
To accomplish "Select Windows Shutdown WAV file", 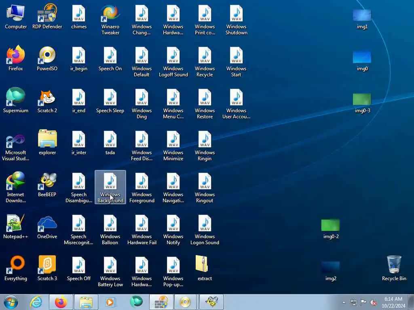I will [236, 20].
